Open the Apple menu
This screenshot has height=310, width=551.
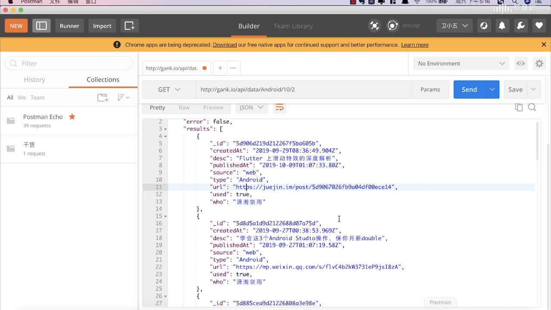(x=11, y=2)
